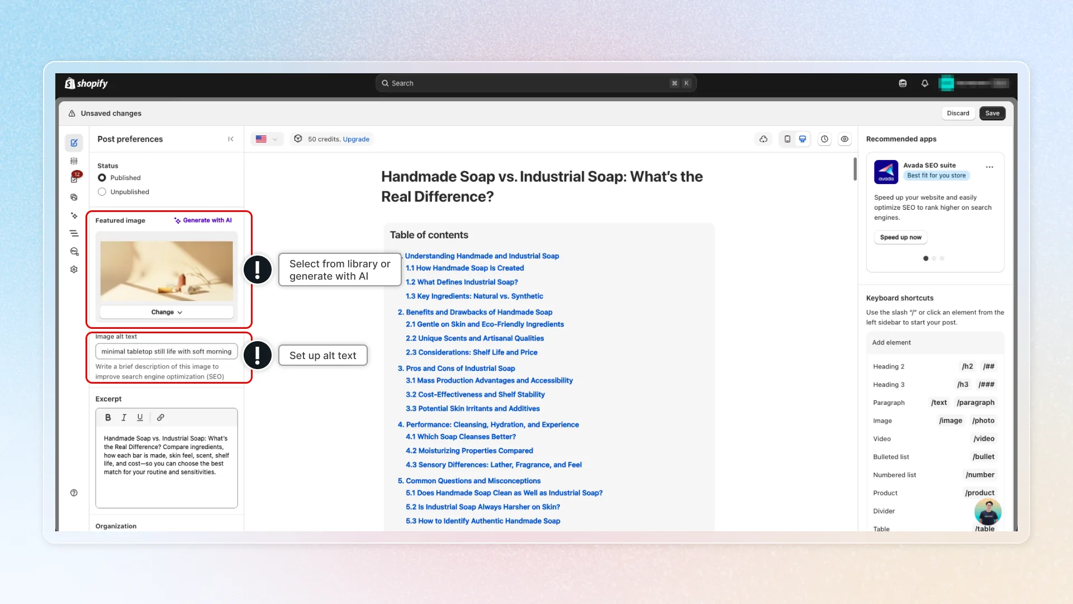The image size is (1073, 604).
Task: Open the notifications bell
Action: 925,83
